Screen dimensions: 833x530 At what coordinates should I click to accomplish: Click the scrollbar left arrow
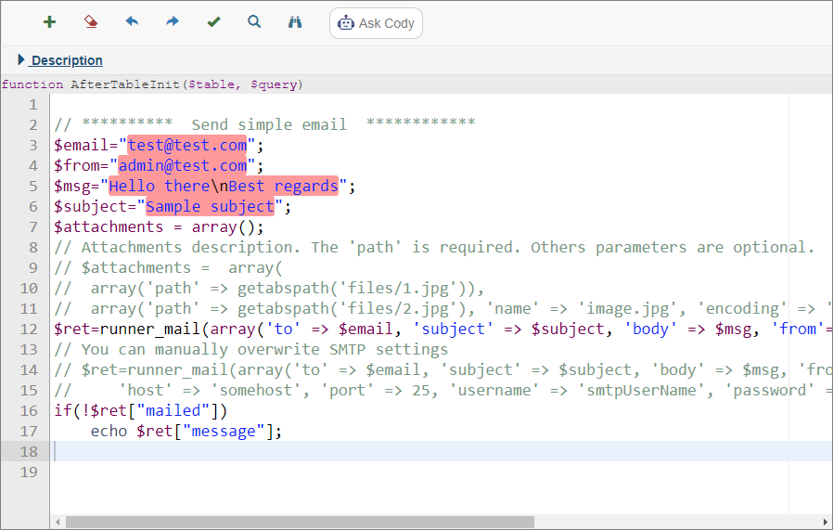click(58, 522)
